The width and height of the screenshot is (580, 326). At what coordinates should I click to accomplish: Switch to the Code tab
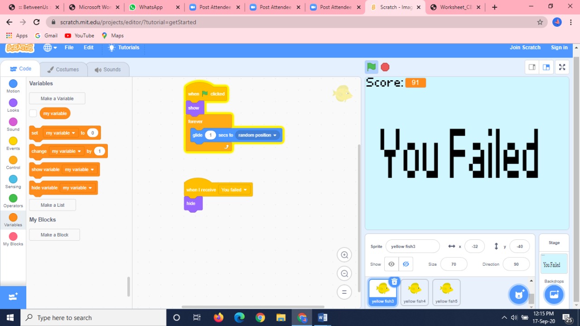click(x=20, y=69)
